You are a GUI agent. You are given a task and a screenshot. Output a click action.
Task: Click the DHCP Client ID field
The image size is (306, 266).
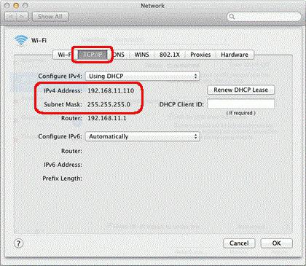point(241,104)
